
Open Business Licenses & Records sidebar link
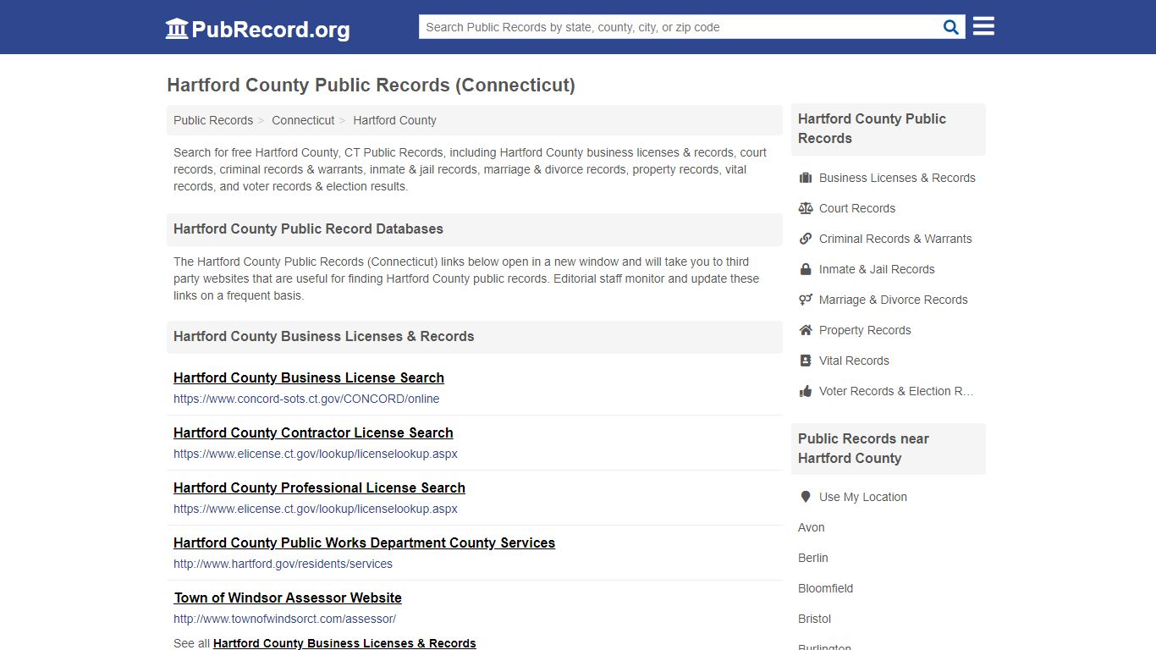(x=897, y=178)
